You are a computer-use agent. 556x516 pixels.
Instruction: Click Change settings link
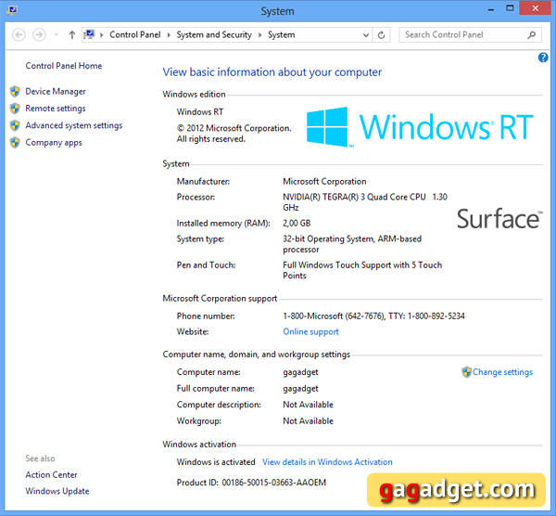(x=502, y=372)
